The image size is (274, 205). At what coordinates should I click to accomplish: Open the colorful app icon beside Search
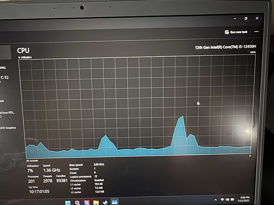tap(87, 203)
